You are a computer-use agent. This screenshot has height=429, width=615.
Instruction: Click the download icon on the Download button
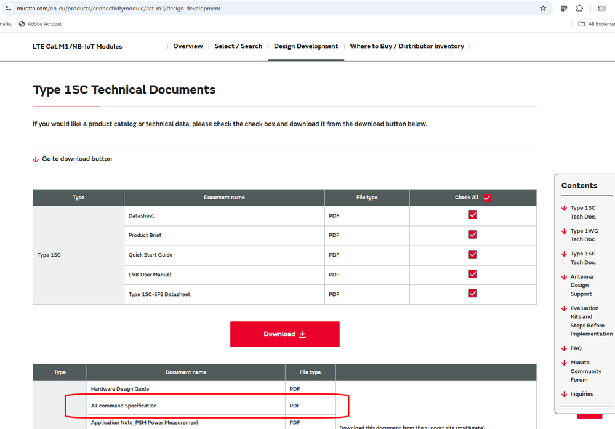pyautogui.click(x=302, y=334)
